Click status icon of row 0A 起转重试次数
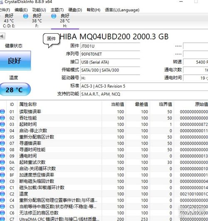Viewport: 208px width, 221px height. click(2, 162)
